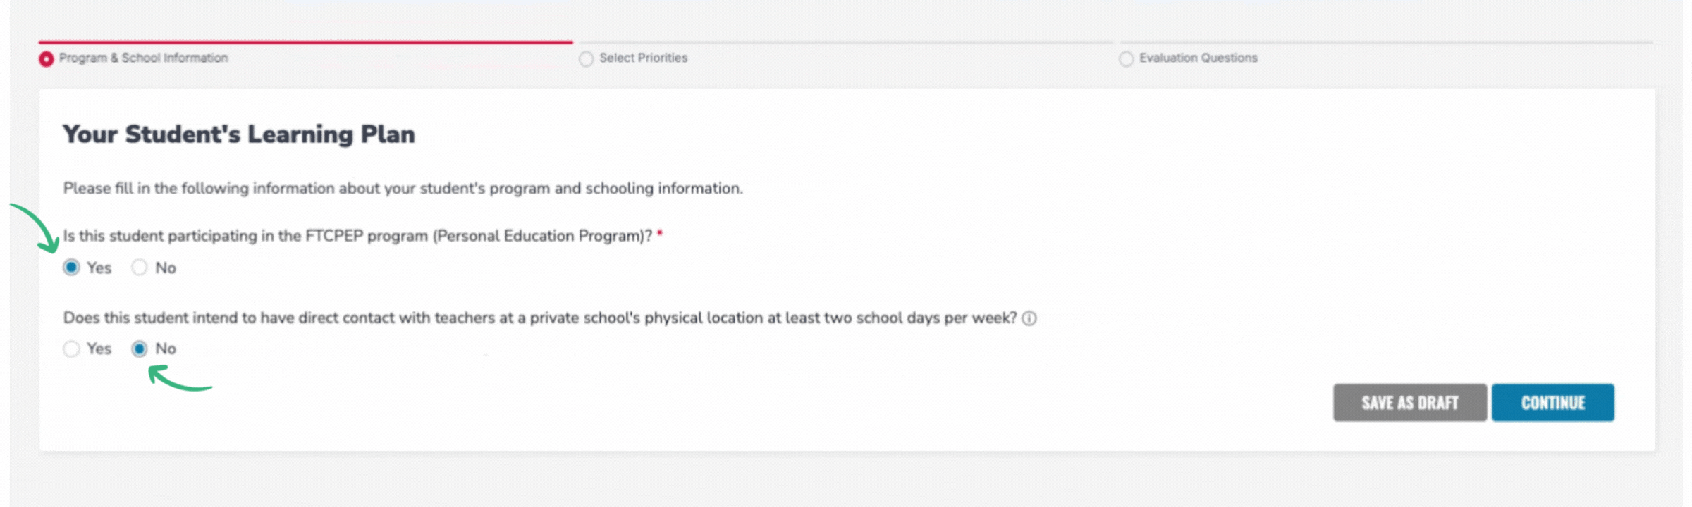Image resolution: width=1692 pixels, height=507 pixels.
Task: Click the FTCPEP program participation question text
Action: pyautogui.click(x=357, y=236)
